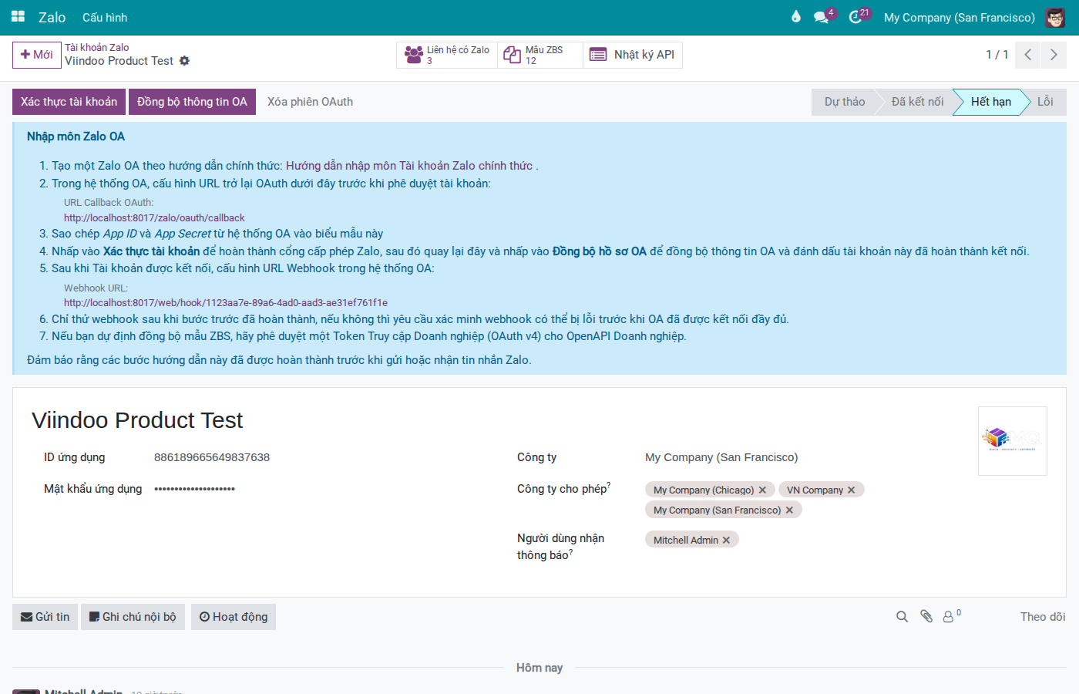Show help tooltip for Công ty cho phép
1079x694 pixels.
[x=609, y=485]
